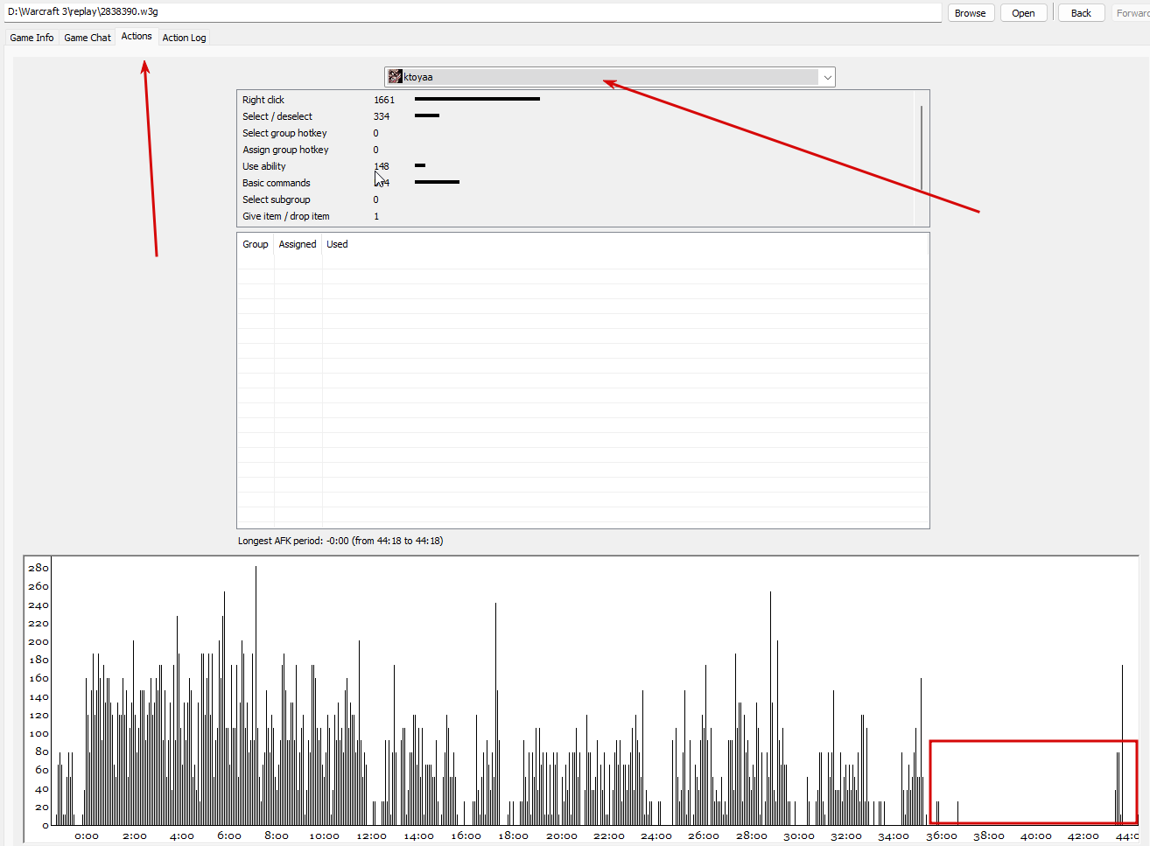
Task: Select the Select subgroup row
Action: click(575, 199)
